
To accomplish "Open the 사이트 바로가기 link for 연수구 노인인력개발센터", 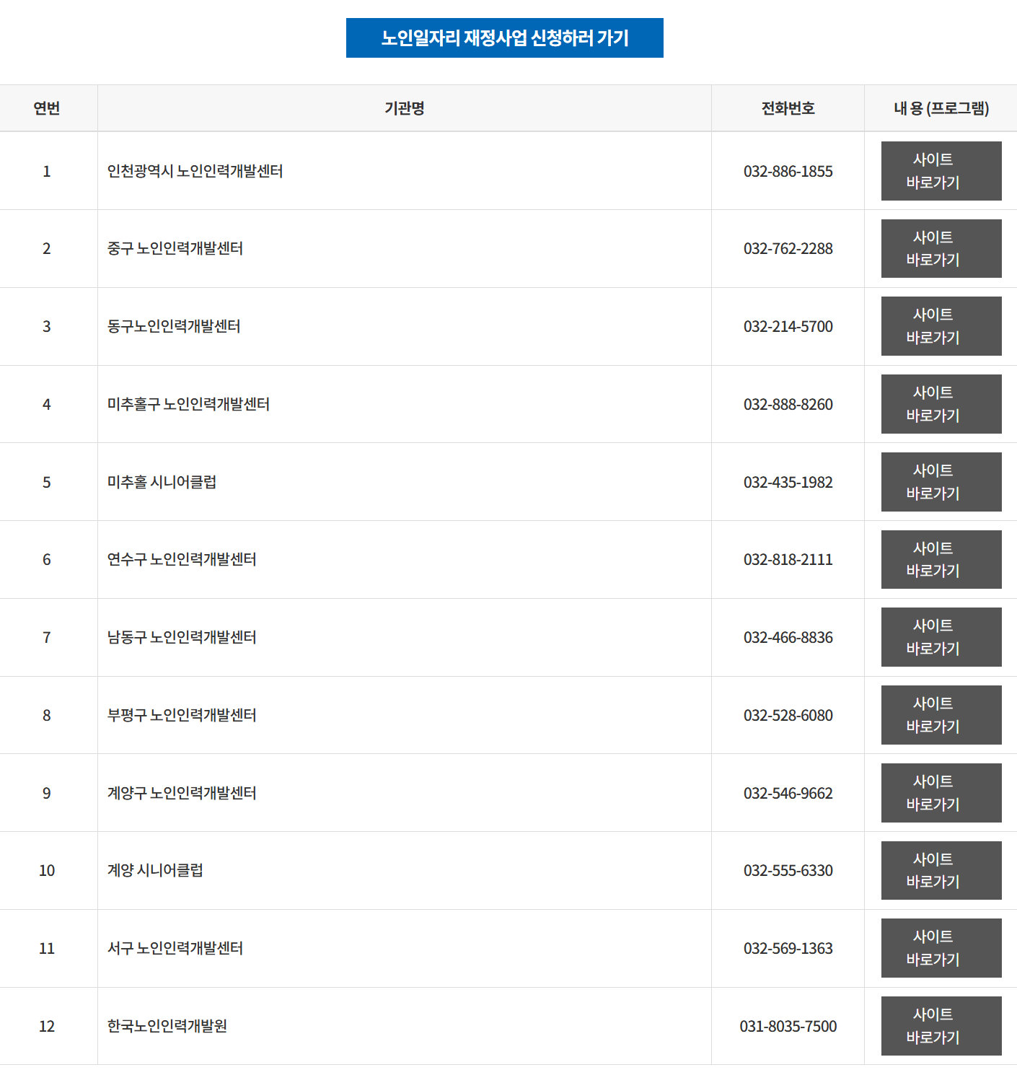I will point(941,559).
